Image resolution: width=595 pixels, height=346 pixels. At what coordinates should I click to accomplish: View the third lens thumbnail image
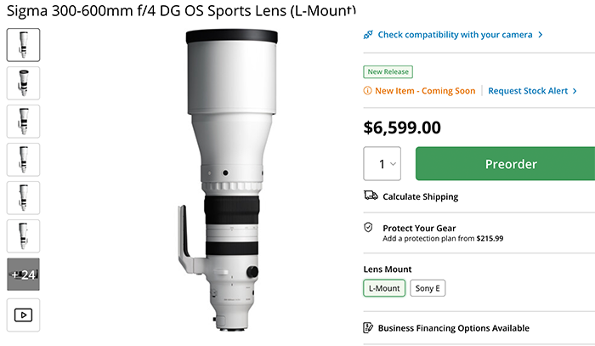click(x=23, y=121)
